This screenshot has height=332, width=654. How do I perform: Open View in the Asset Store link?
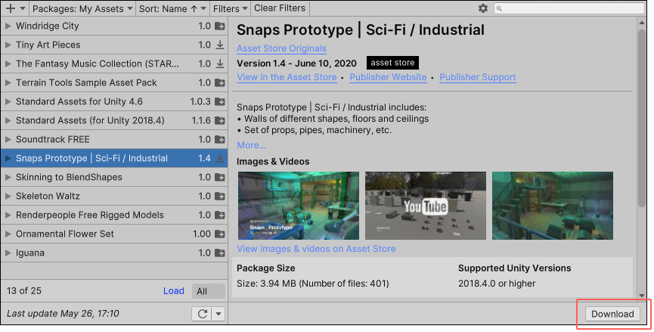287,77
